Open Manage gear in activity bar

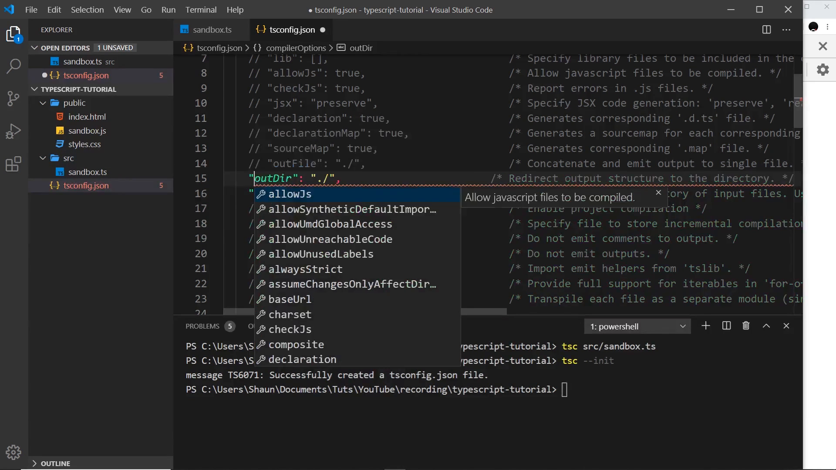(13, 453)
